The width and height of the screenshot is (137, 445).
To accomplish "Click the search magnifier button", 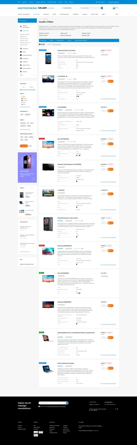I will click(x=102, y=8).
